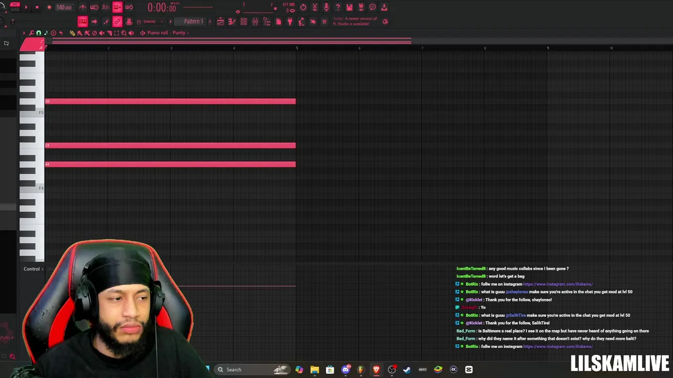This screenshot has height=378, width=673.
Task: Open the piano roll magnet snap menu
Action: (38, 33)
